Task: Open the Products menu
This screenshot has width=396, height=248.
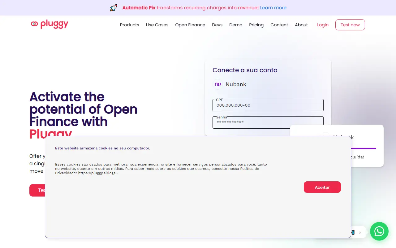Action: [x=130, y=25]
